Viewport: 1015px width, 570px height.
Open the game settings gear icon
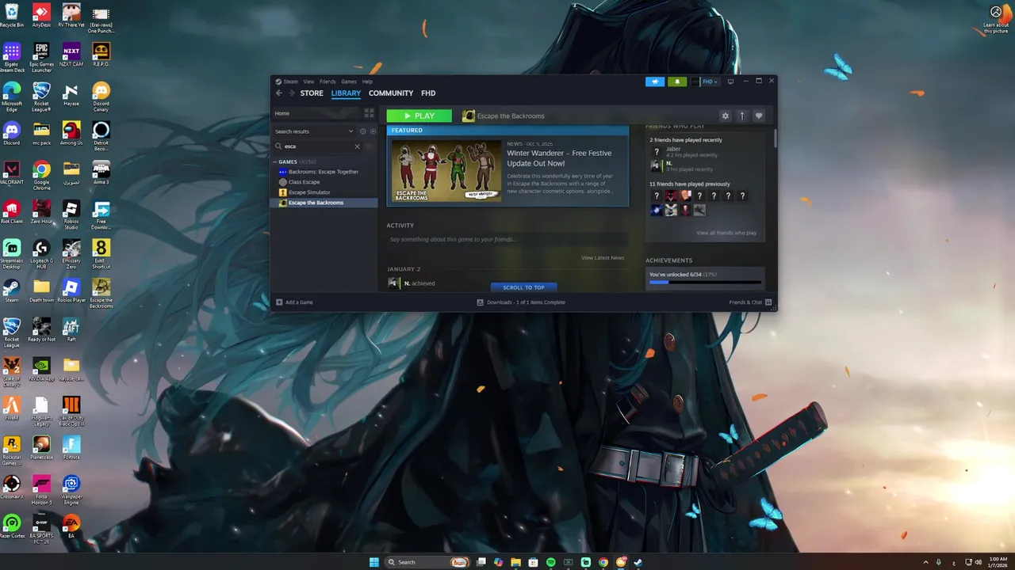click(x=725, y=116)
